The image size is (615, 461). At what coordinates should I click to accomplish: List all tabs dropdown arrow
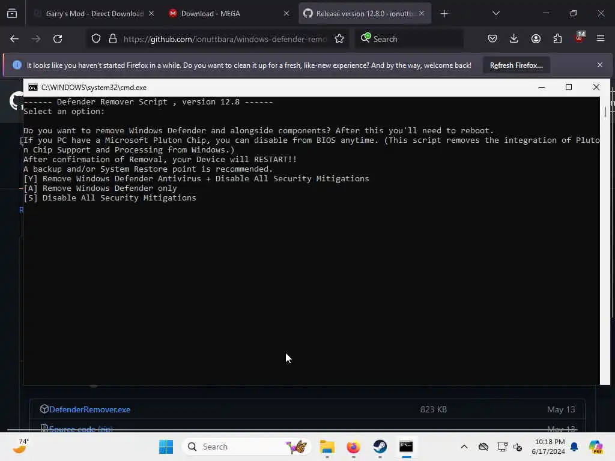tap(495, 14)
